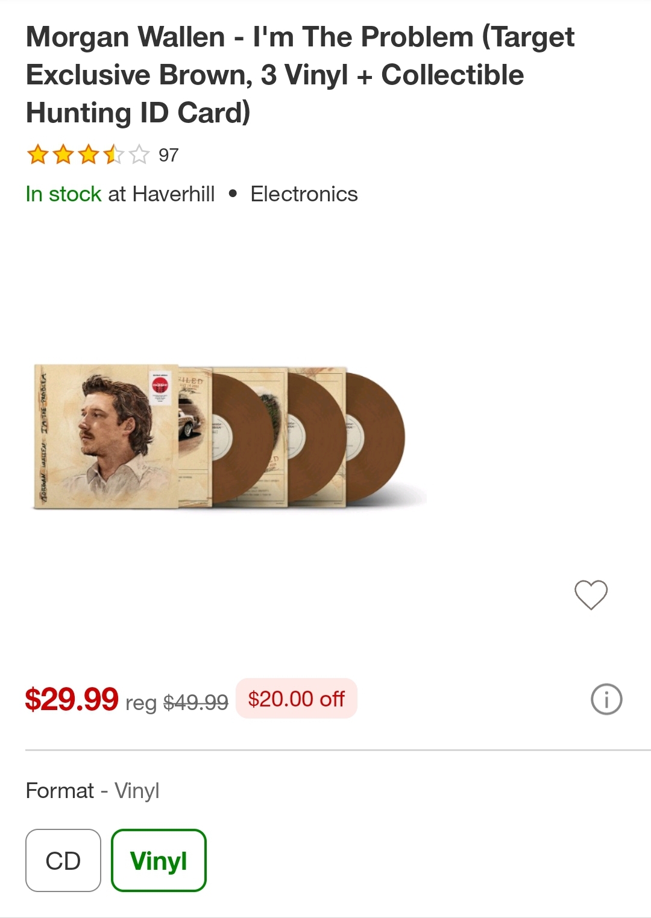Open price details info icon

click(606, 699)
